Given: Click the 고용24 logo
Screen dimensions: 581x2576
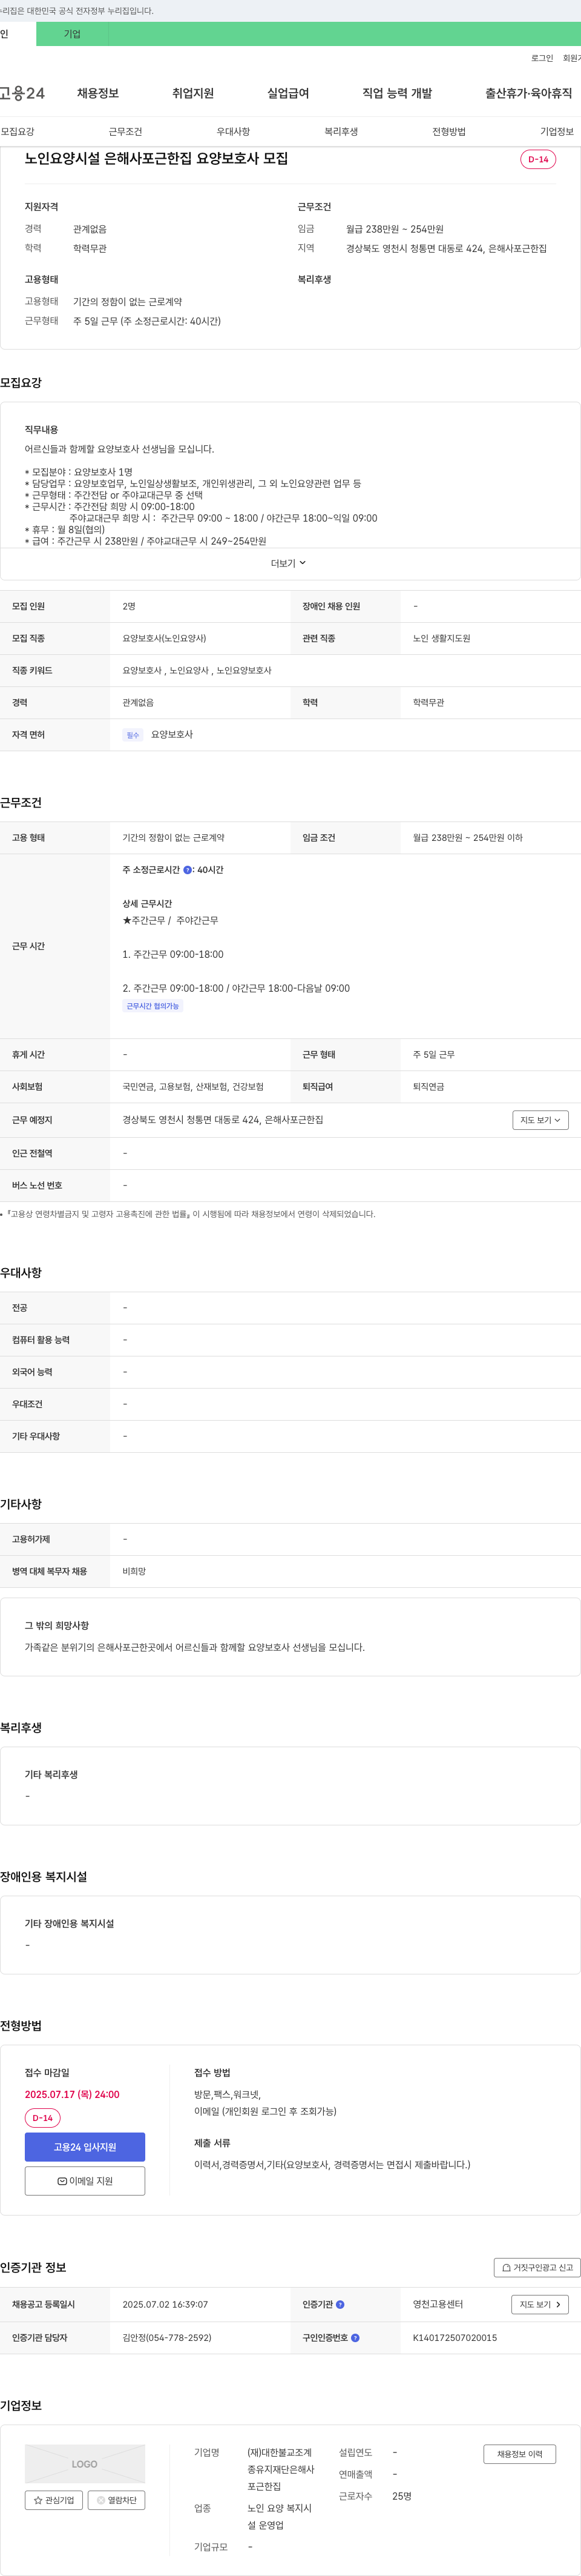Looking at the screenshot, I should click(x=22, y=93).
